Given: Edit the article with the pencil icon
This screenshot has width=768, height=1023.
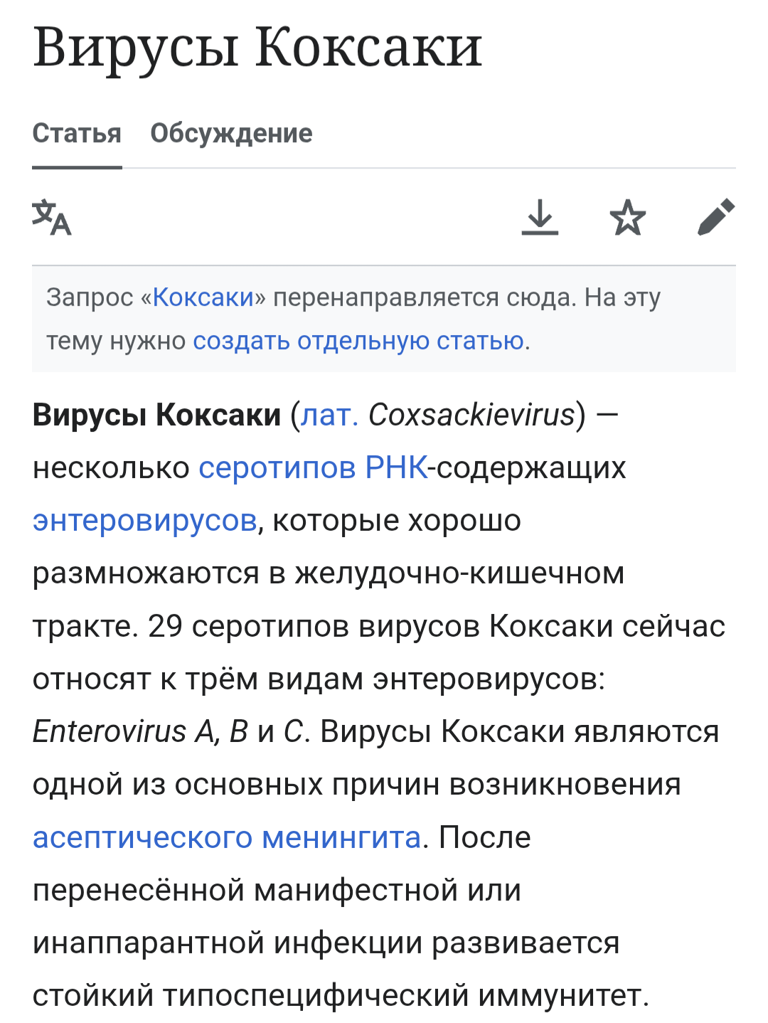Looking at the screenshot, I should click(716, 217).
